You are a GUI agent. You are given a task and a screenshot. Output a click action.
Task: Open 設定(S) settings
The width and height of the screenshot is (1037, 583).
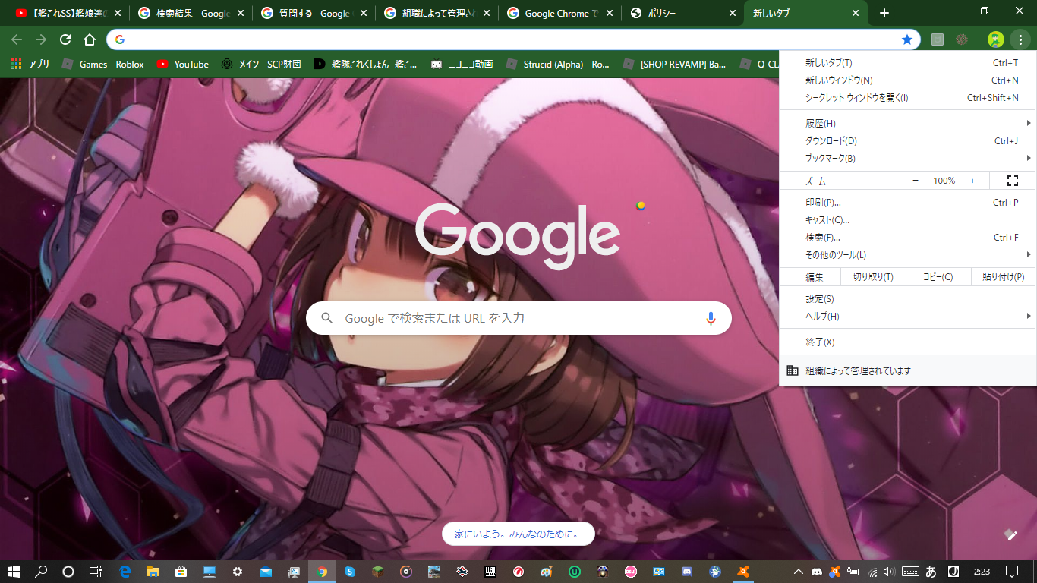click(908, 298)
